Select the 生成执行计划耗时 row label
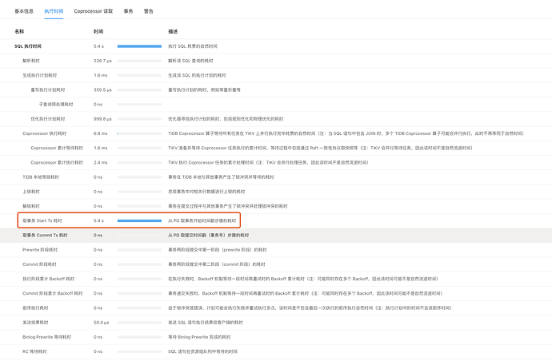 40,75
